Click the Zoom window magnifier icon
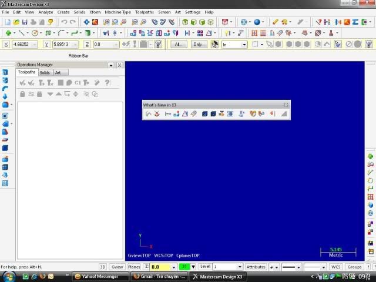376x282 pixels. [106, 22]
